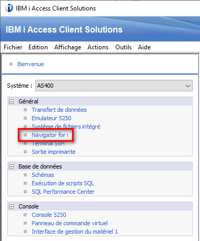Open Exécution de scripts SQL
Screen dimensions: 200x241
[63, 183]
